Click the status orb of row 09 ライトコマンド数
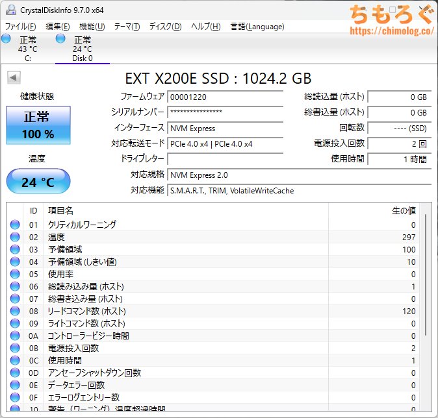Image resolution: width=438 pixels, height=418 pixels. point(15,323)
